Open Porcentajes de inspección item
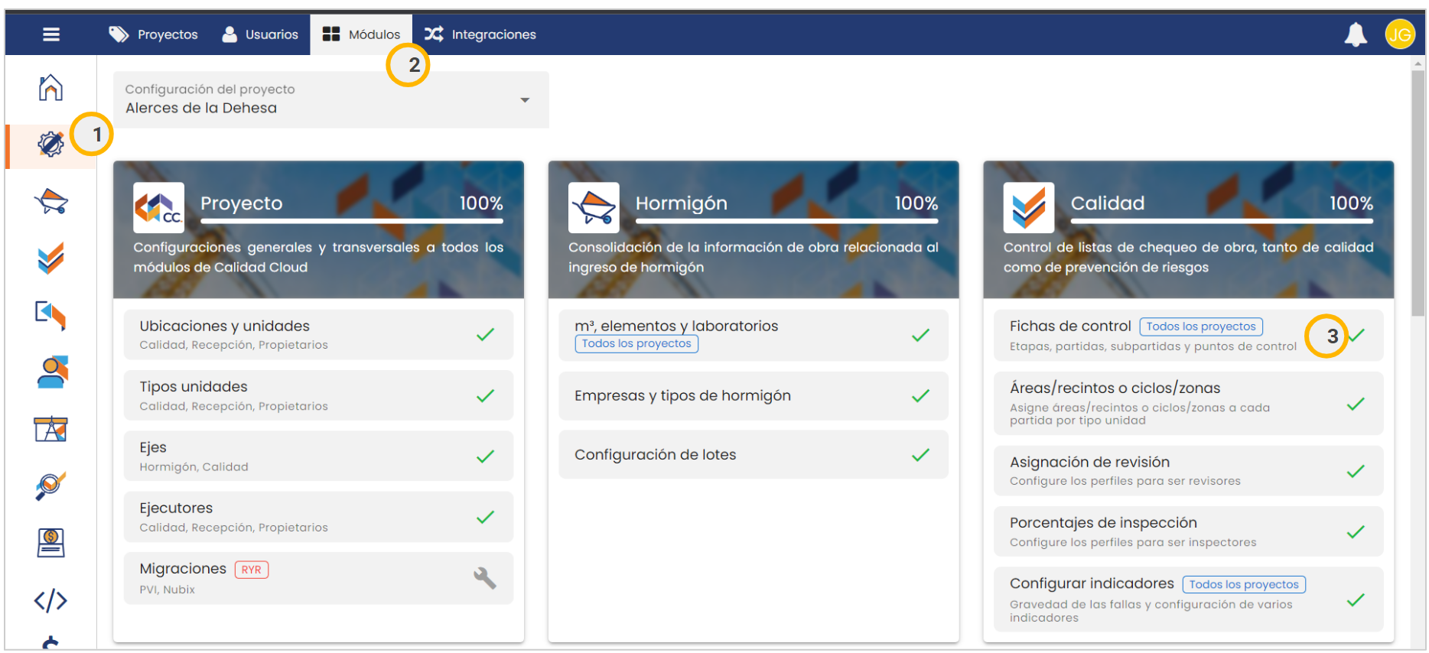 [1188, 531]
